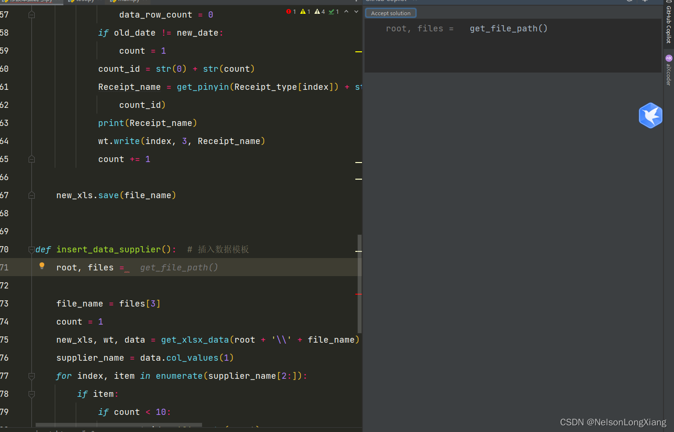Viewport: 674px width, 432px height.
Task: Click the fold marker on line 57
Action: (31, 15)
